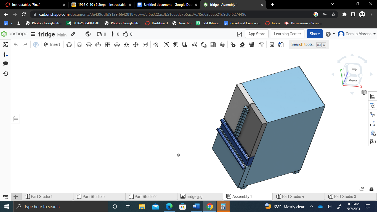The image size is (377, 212).
Task: Open the Learning Center
Action: click(x=287, y=34)
